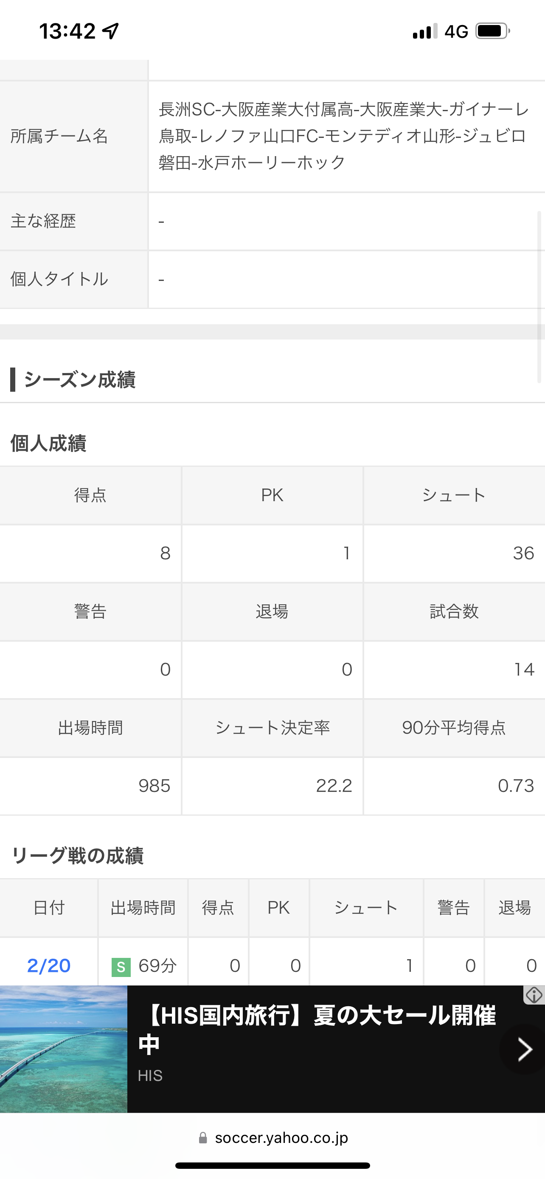Tap the home indicator bar at the bottom
This screenshot has width=545, height=1179.
272,1165
